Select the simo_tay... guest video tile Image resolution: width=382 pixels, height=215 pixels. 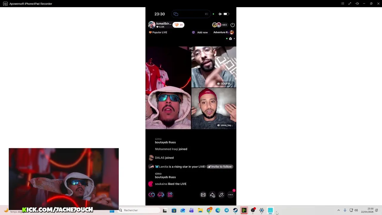(x=214, y=108)
